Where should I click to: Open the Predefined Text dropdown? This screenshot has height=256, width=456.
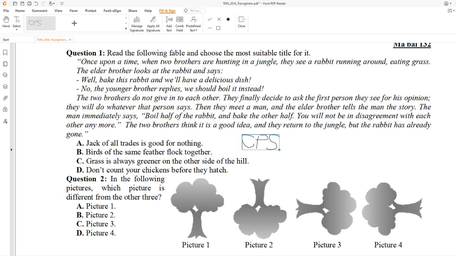[193, 24]
